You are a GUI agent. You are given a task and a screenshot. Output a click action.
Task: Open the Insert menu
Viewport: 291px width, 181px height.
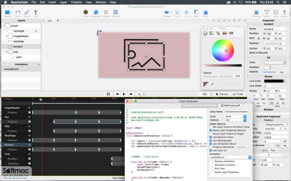tap(52, 2)
